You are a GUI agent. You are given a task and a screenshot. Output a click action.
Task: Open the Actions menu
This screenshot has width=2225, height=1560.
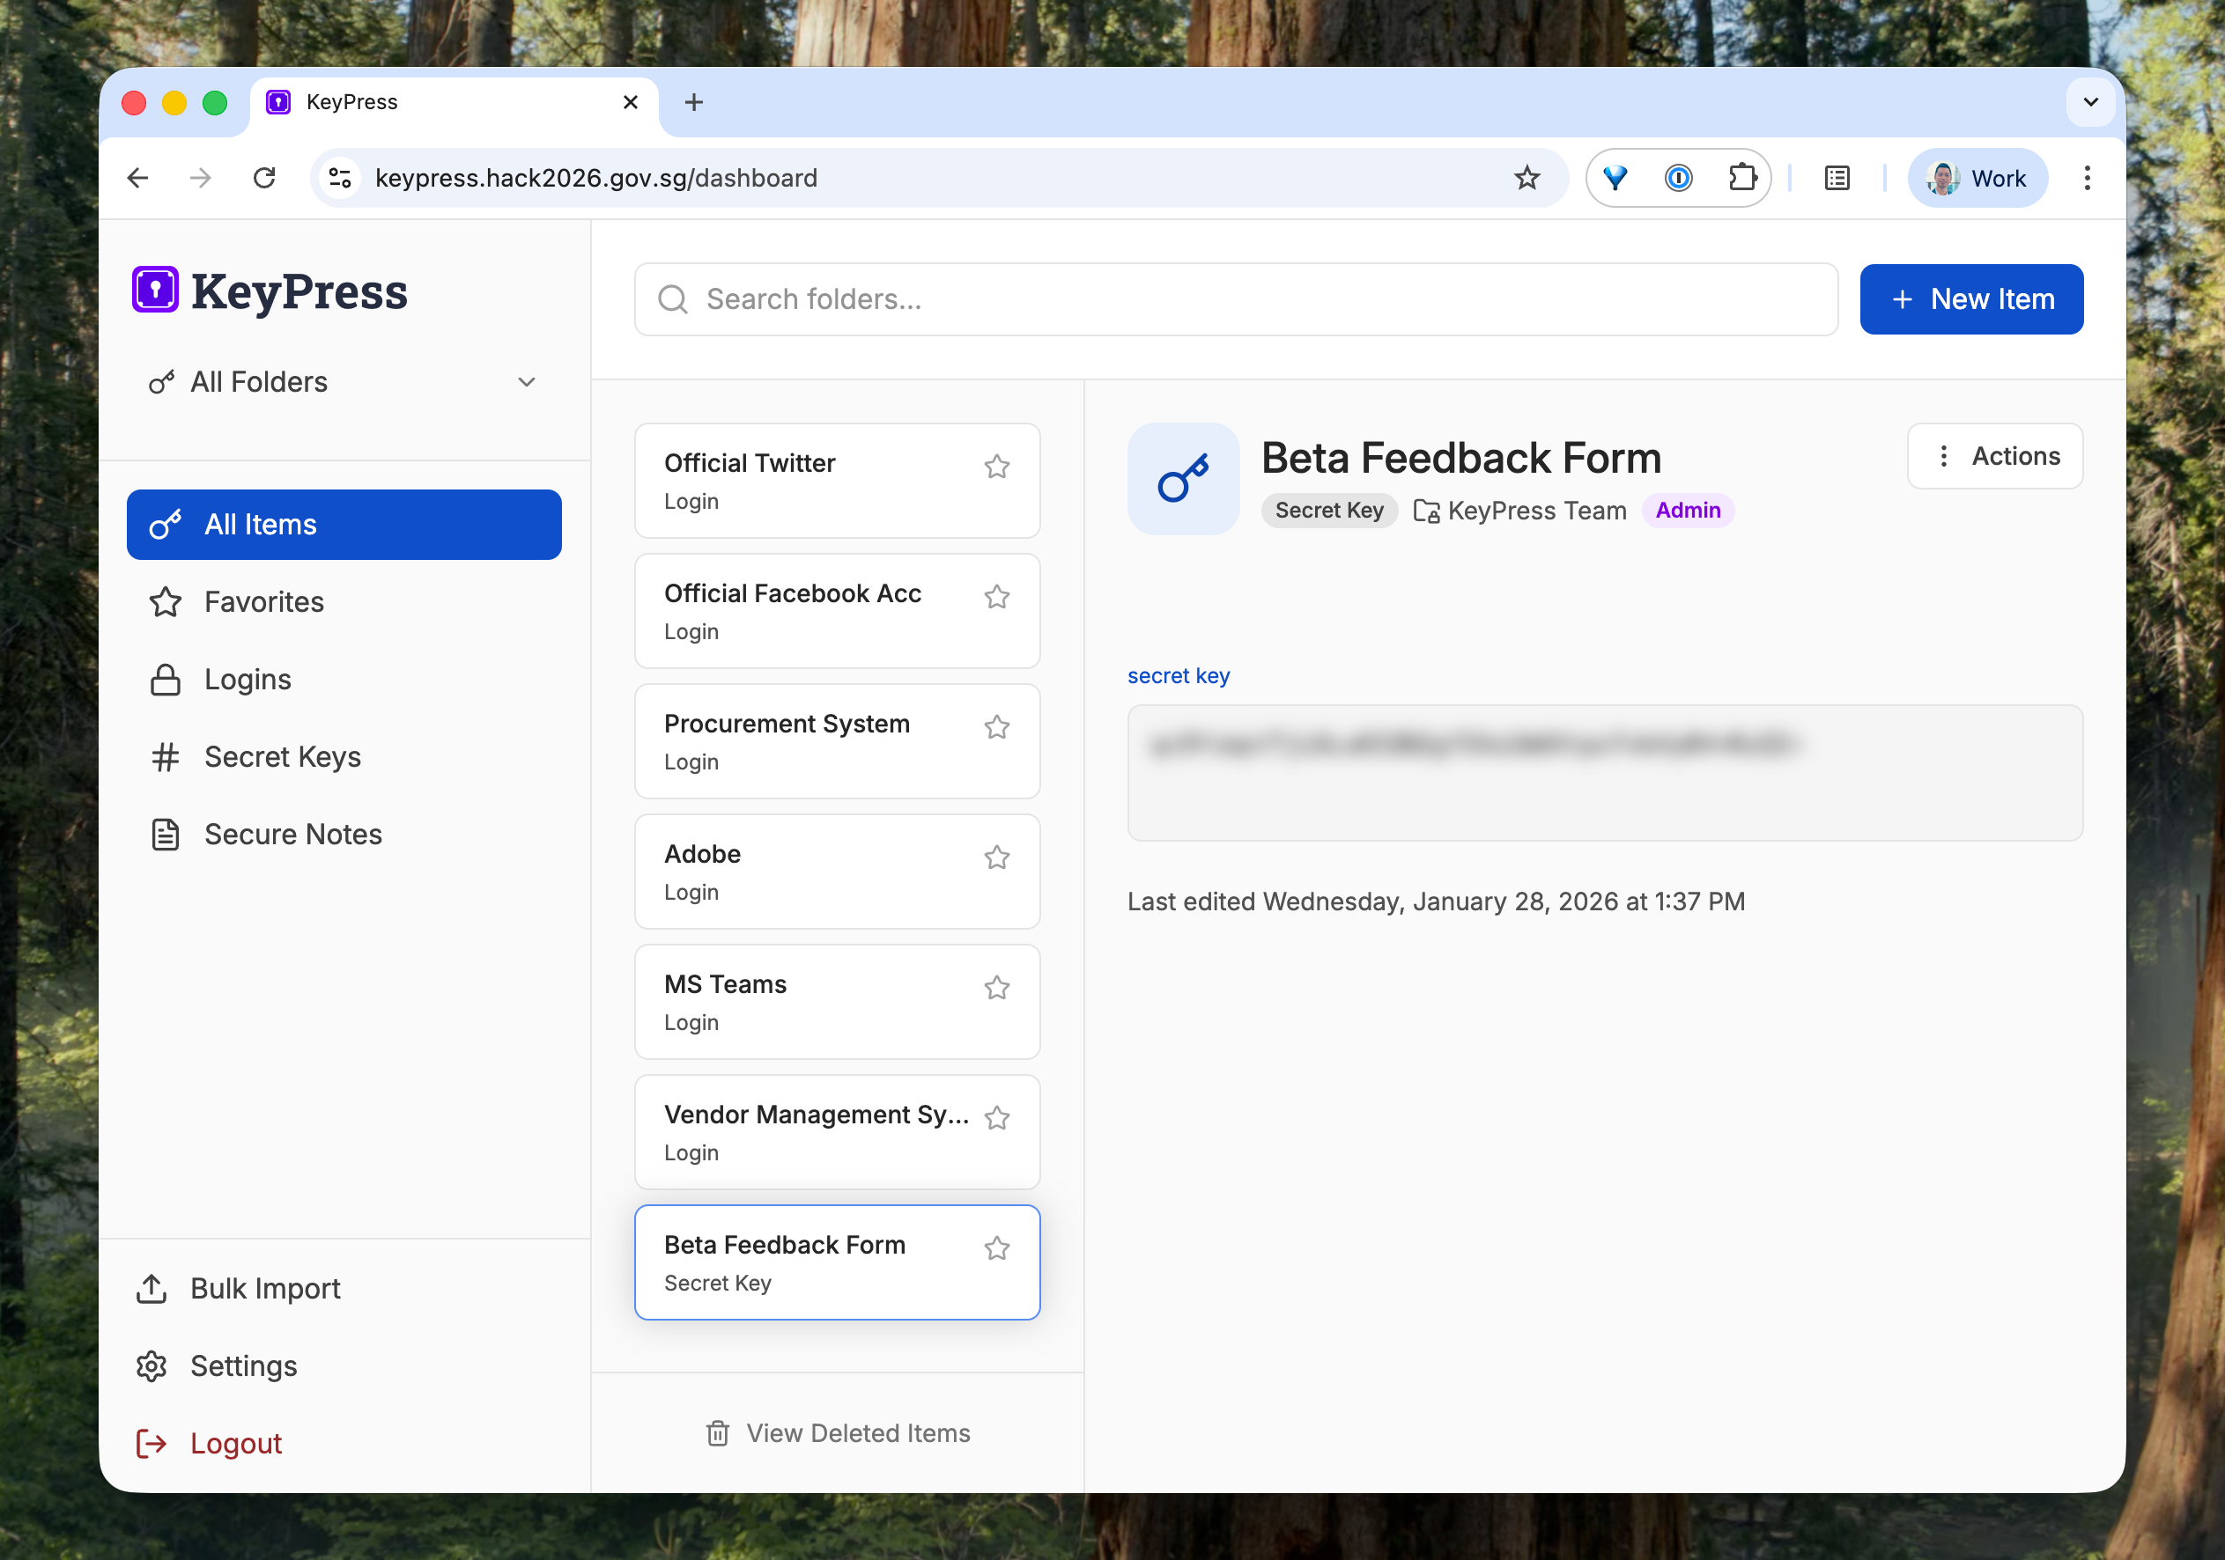point(1994,455)
